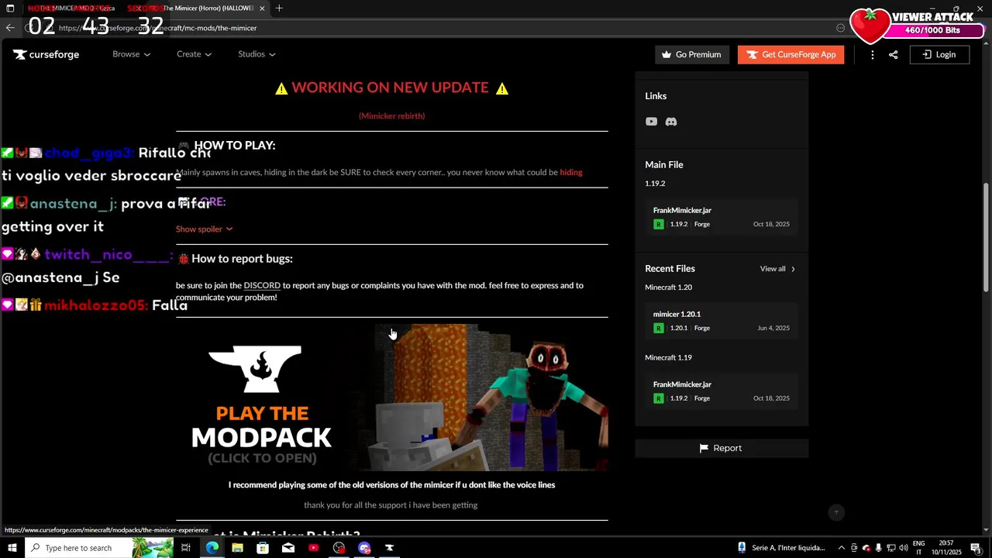Click the Report button
992x558 pixels.
pyautogui.click(x=721, y=448)
